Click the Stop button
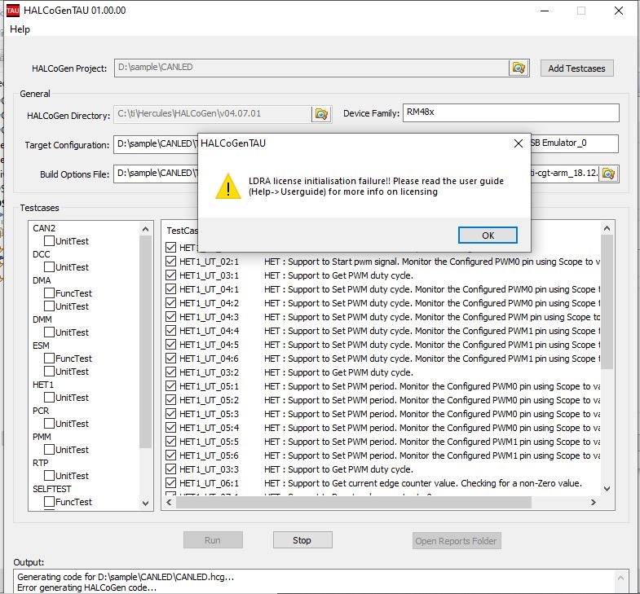Viewport: 640px width, 594px height. [x=302, y=540]
